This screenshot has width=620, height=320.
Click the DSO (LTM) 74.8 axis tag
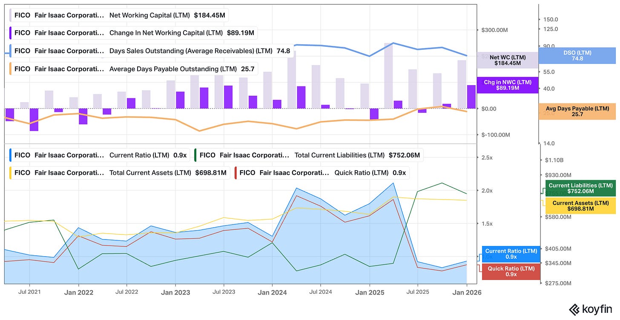(577, 55)
